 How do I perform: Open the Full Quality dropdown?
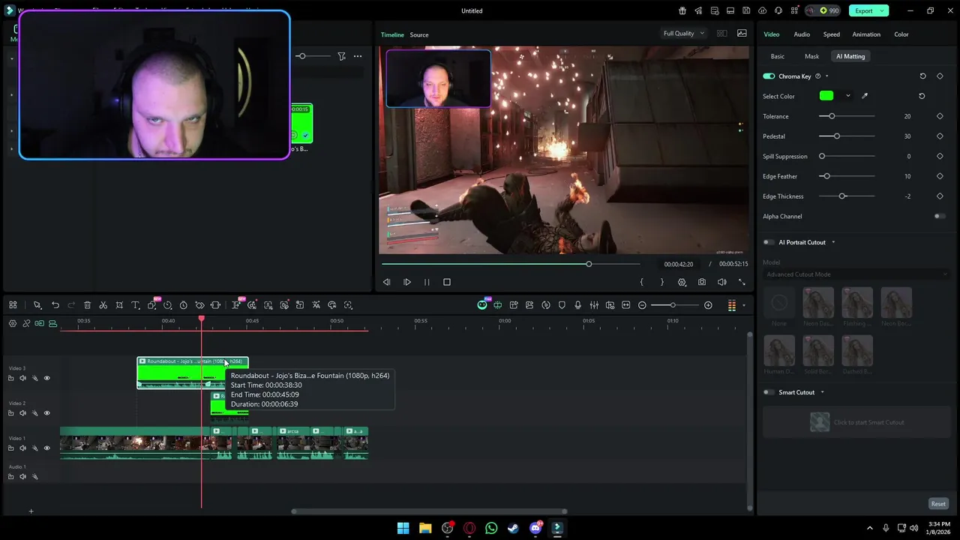pyautogui.click(x=684, y=34)
